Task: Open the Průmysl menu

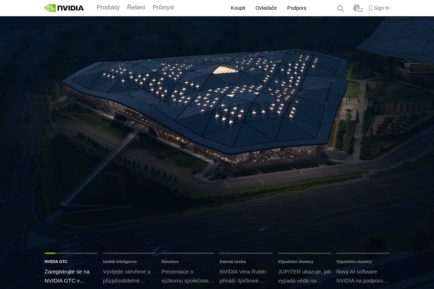Action: point(163,8)
